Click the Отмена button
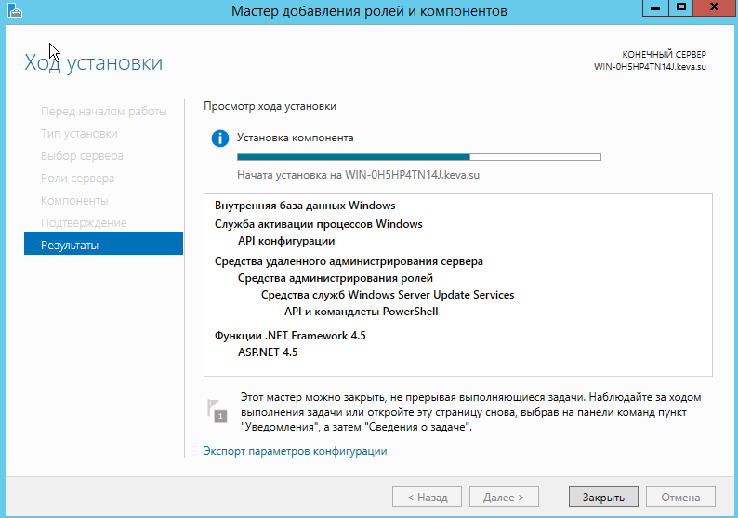Image resolution: width=738 pixels, height=518 pixels. coord(680,497)
